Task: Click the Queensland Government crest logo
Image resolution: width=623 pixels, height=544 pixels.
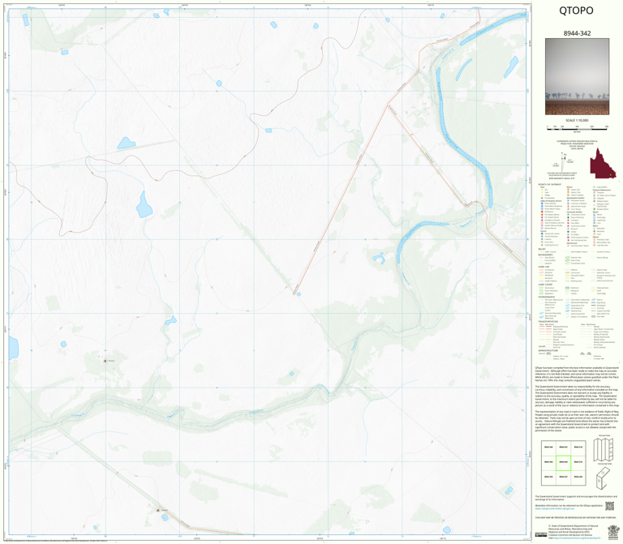Action: [x=614, y=531]
